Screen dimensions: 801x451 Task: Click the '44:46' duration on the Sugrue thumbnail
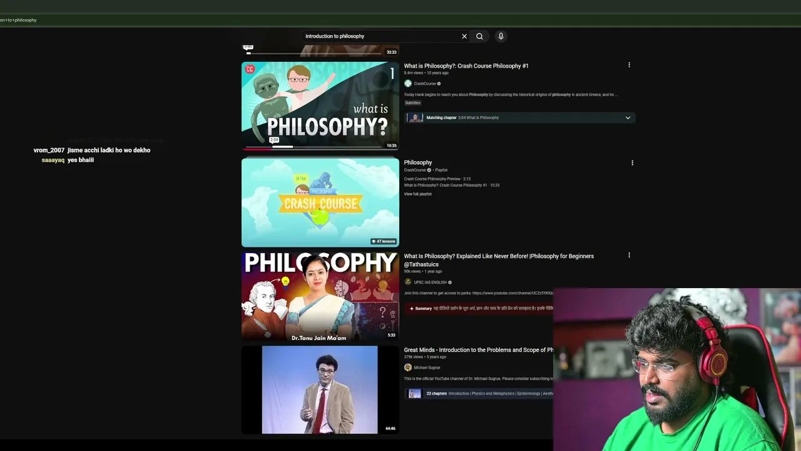tap(390, 428)
